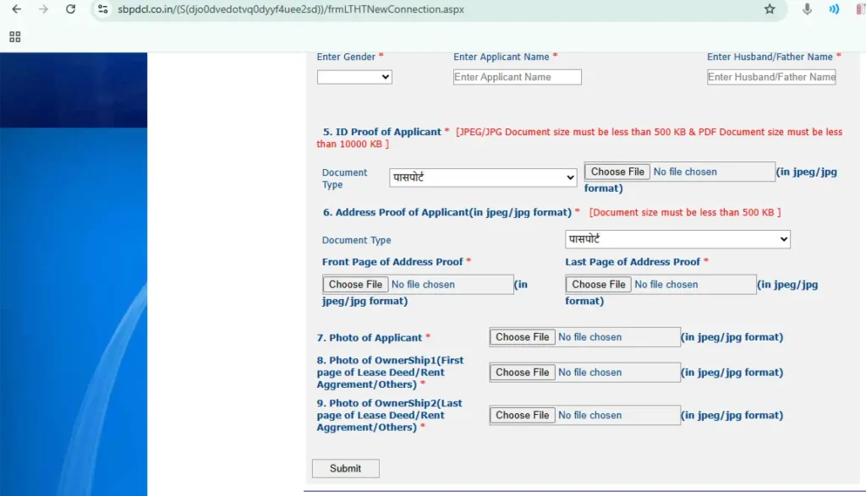Bookmark this page with the star icon
The image size is (866, 496).
click(770, 9)
